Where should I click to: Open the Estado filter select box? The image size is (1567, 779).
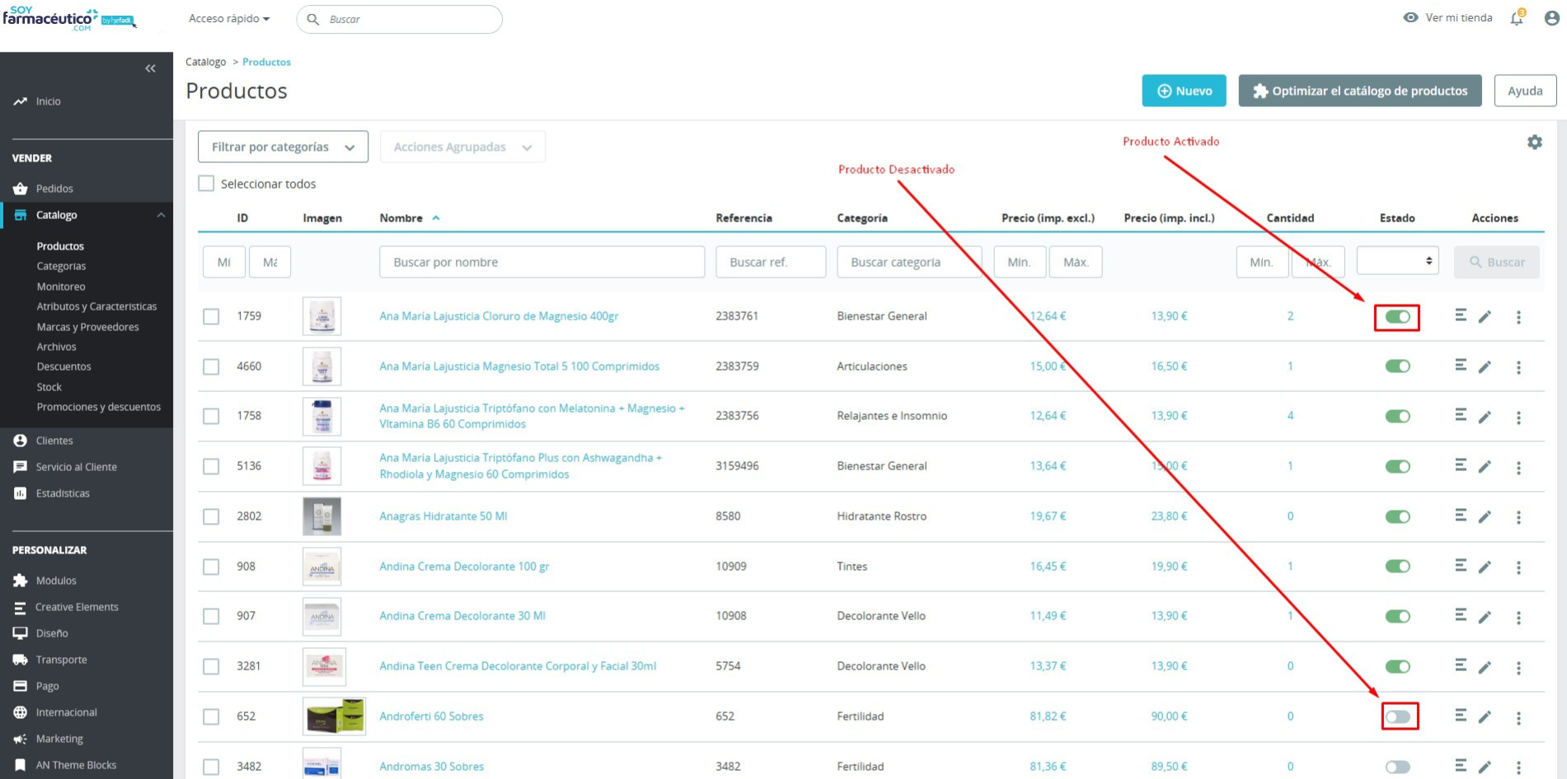[x=1397, y=261]
